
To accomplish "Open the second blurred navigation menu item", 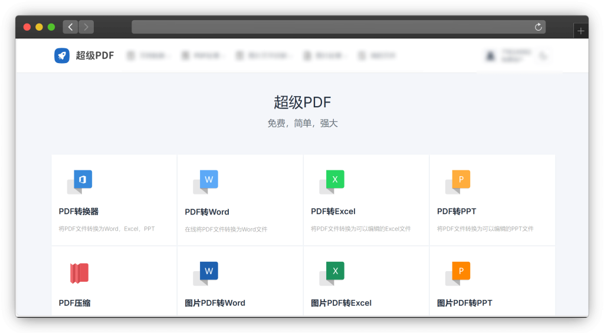I will 203,56.
